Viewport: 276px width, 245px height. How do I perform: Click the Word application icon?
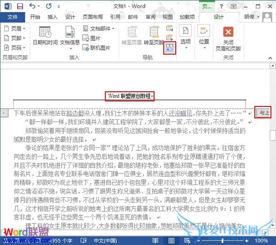pyautogui.click(x=8, y=6)
